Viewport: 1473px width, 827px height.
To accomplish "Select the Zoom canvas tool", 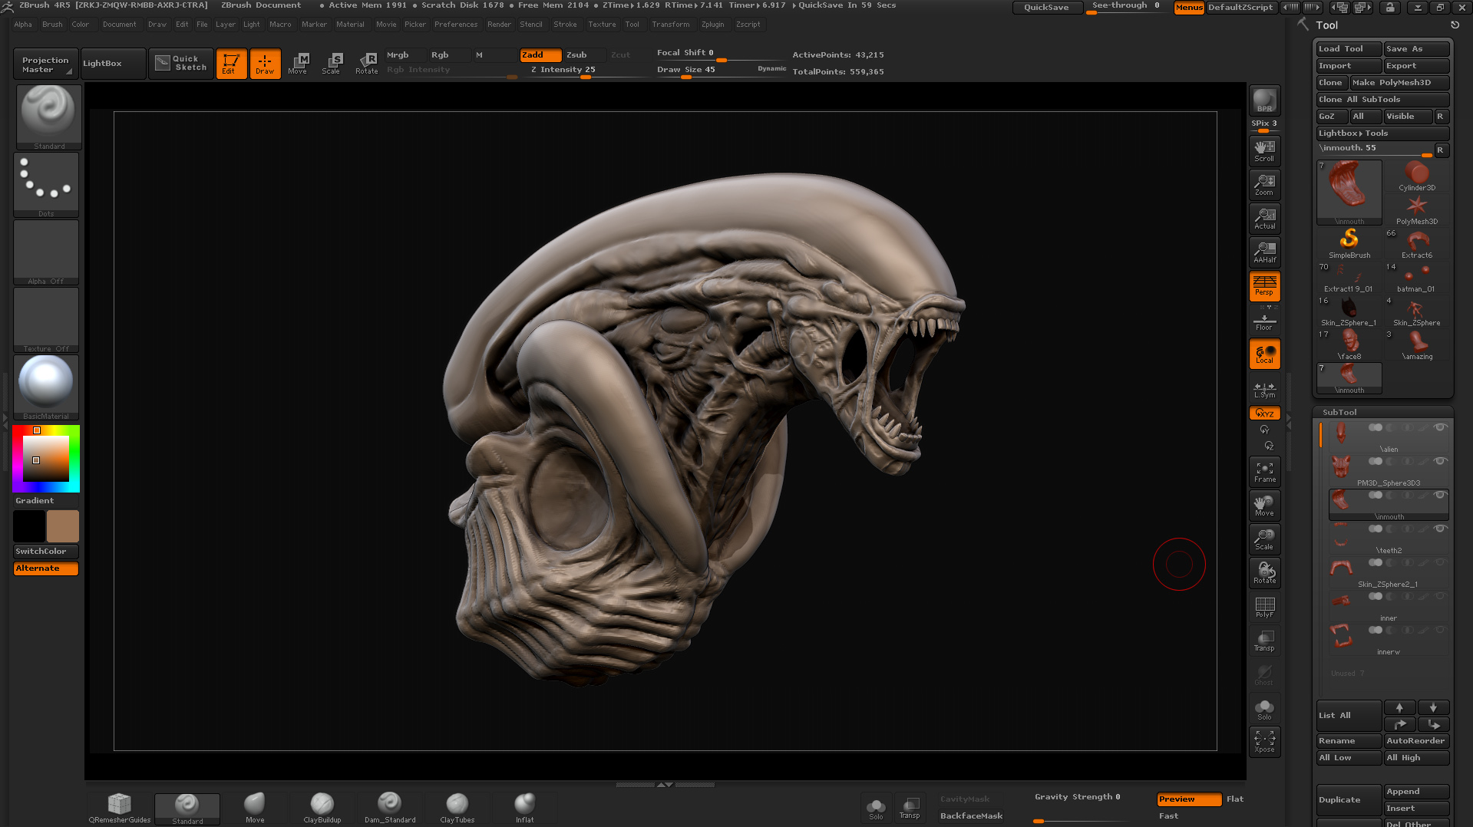I will (x=1264, y=184).
